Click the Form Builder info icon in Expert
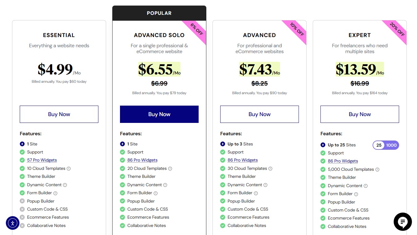This screenshot has height=235, width=417. pyautogui.click(x=356, y=194)
